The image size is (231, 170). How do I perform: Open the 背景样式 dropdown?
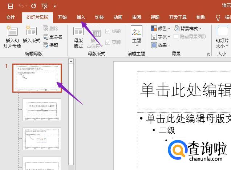point(187,28)
